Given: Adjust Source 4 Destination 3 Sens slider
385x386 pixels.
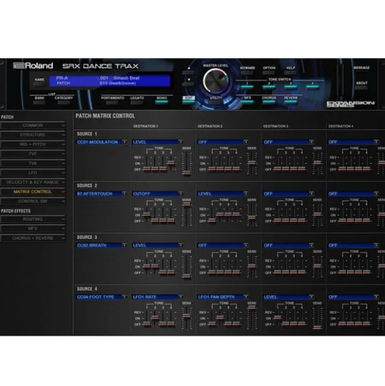Looking at the screenshot, I should (x=317, y=327).
